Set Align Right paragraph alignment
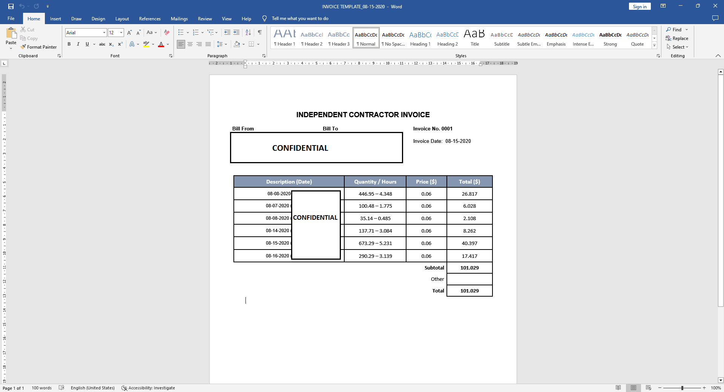Screen dimensions: 724x392 199,44
